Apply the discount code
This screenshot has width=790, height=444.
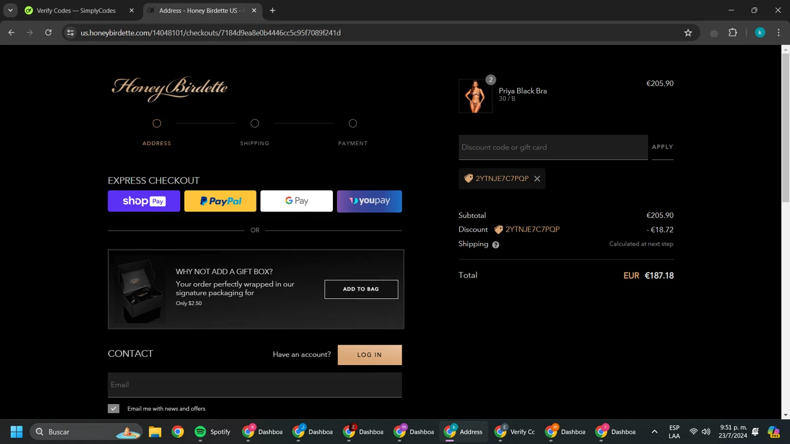663,147
